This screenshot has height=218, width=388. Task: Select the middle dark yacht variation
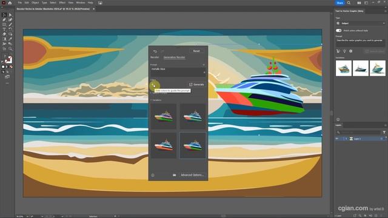pos(361,68)
